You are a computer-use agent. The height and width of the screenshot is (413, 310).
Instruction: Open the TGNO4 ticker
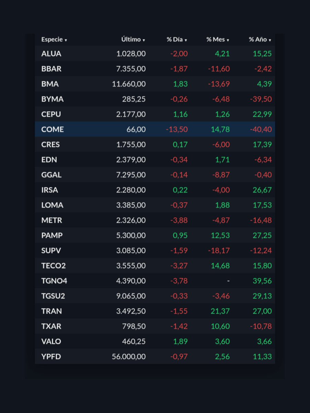click(x=54, y=281)
